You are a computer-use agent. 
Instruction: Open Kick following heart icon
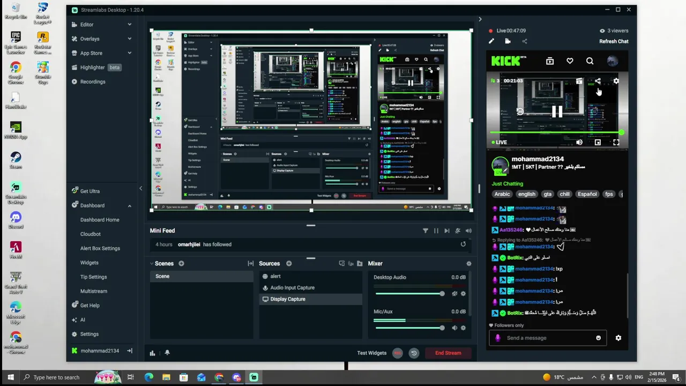(x=570, y=61)
